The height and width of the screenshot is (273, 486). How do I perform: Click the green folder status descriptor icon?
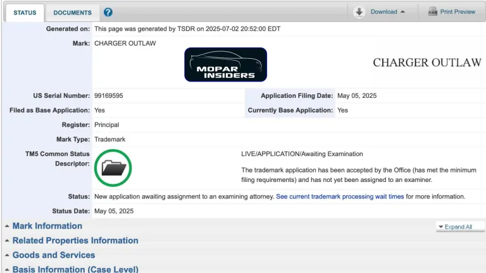pyautogui.click(x=113, y=167)
